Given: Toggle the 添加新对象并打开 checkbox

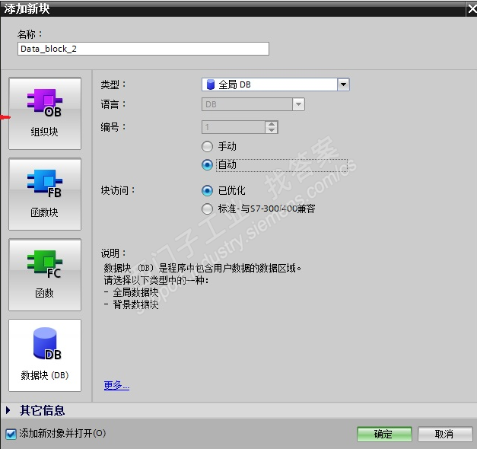Looking at the screenshot, I should tap(11, 434).
